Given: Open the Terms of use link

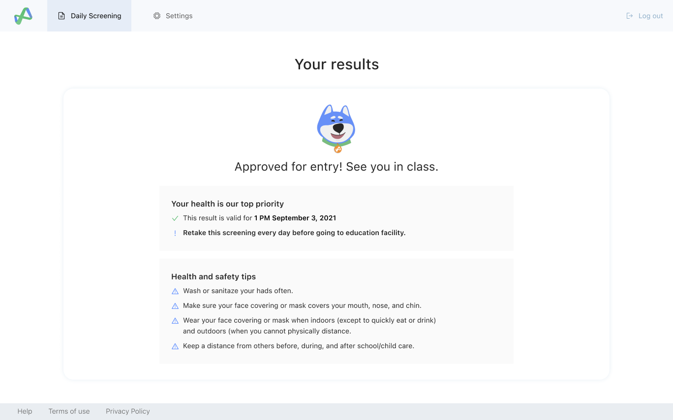Looking at the screenshot, I should click(69, 411).
